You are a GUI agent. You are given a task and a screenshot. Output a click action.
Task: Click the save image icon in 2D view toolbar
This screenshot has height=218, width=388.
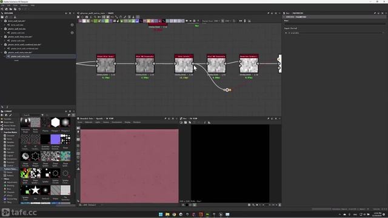(186, 122)
